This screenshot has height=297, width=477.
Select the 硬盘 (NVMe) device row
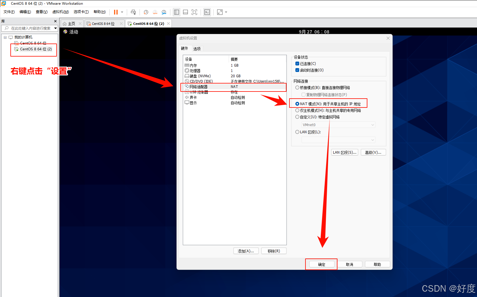point(235,76)
